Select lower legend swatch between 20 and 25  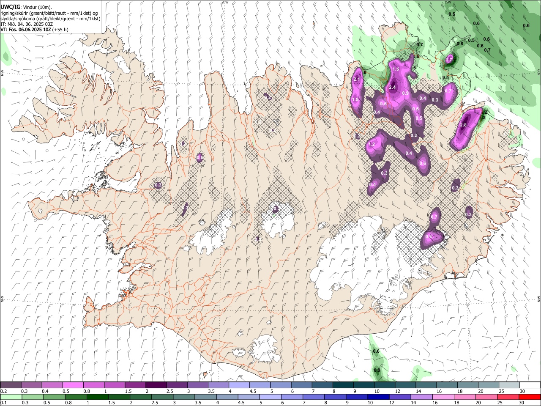click(x=486, y=397)
